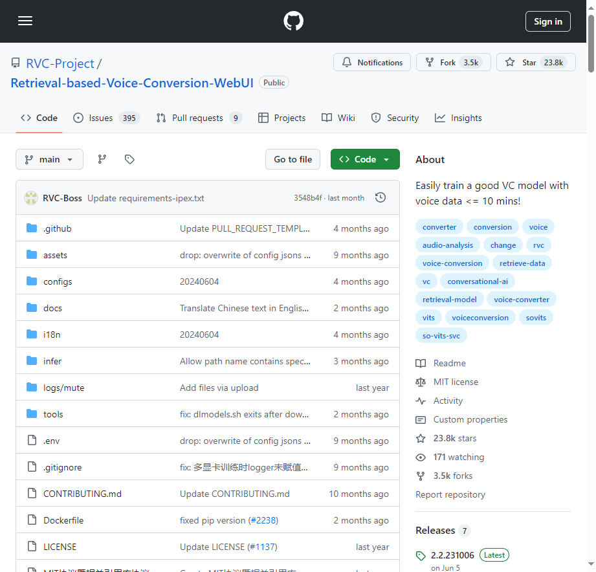Open the docs folder
Viewport: 596px width, 572px height.
pyautogui.click(x=52, y=308)
